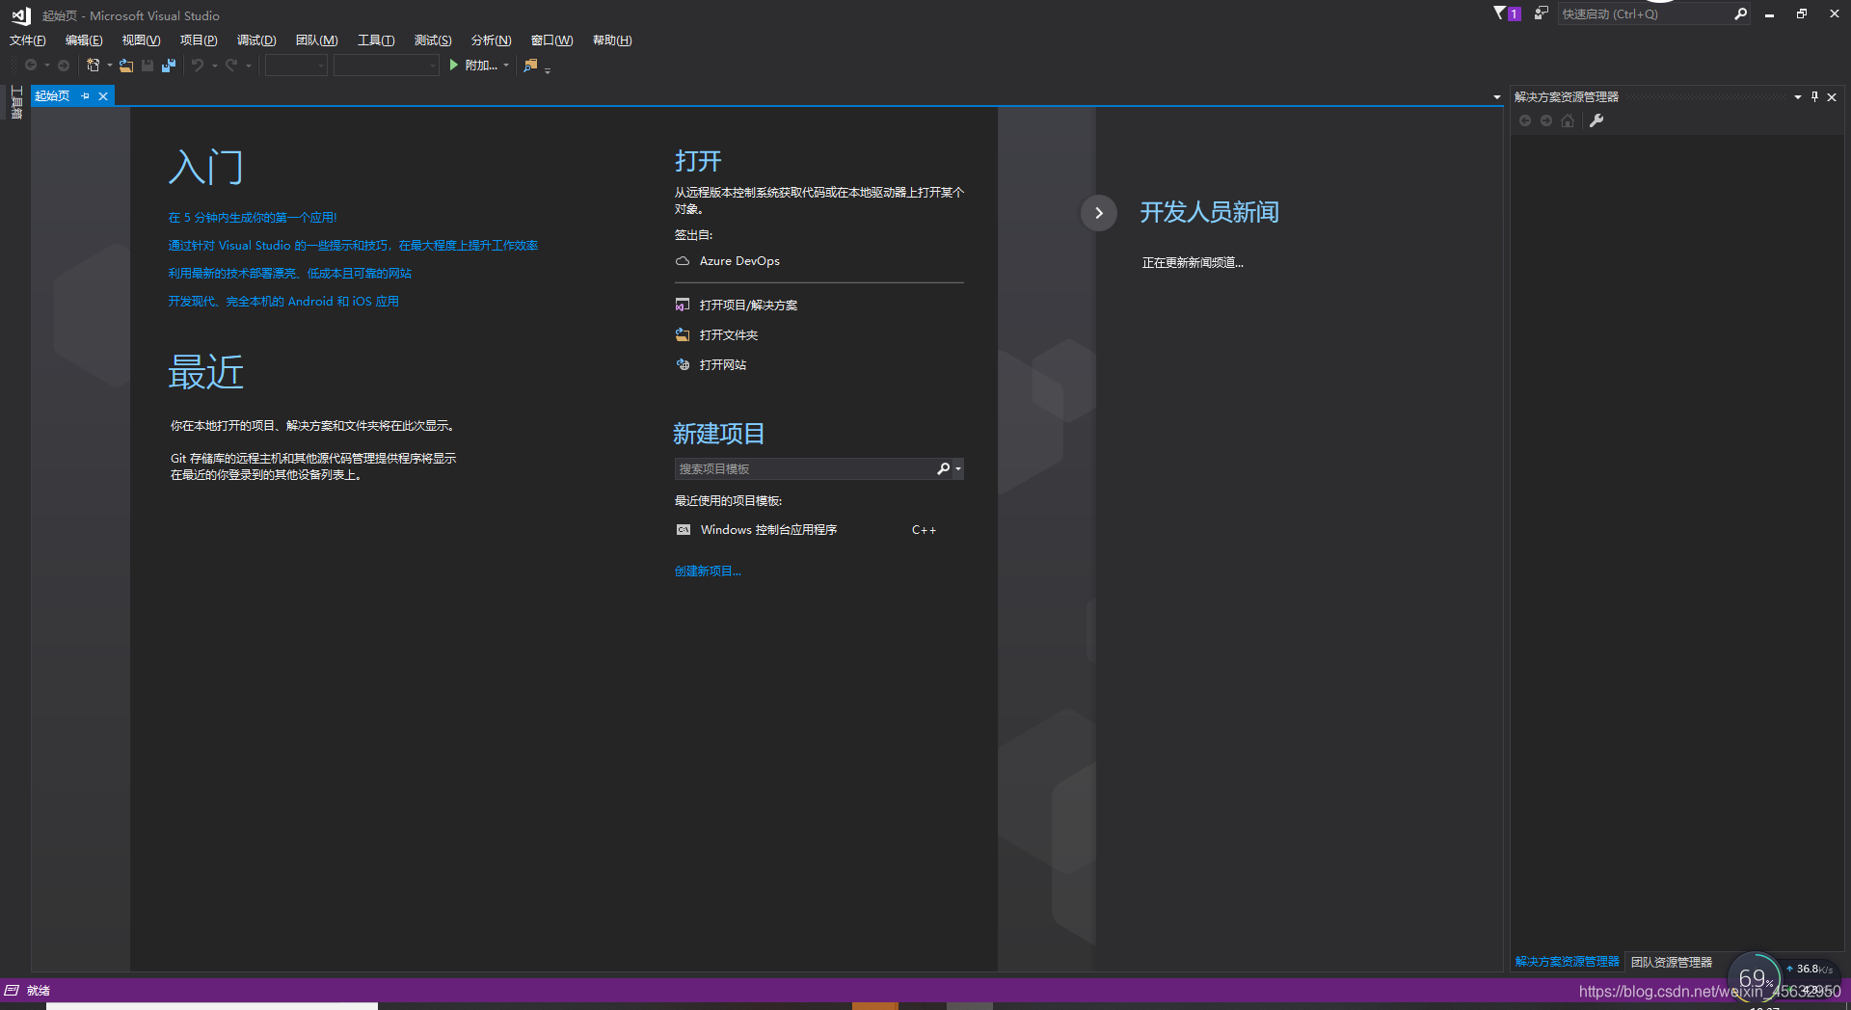Open the 工具(T) menu
The height and width of the screenshot is (1010, 1851).
pos(376,40)
